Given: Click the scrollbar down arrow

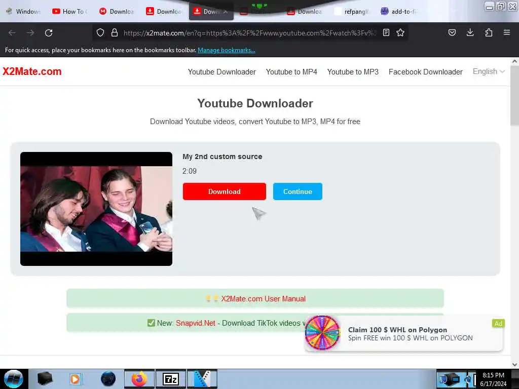Looking at the screenshot, I should (514, 364).
